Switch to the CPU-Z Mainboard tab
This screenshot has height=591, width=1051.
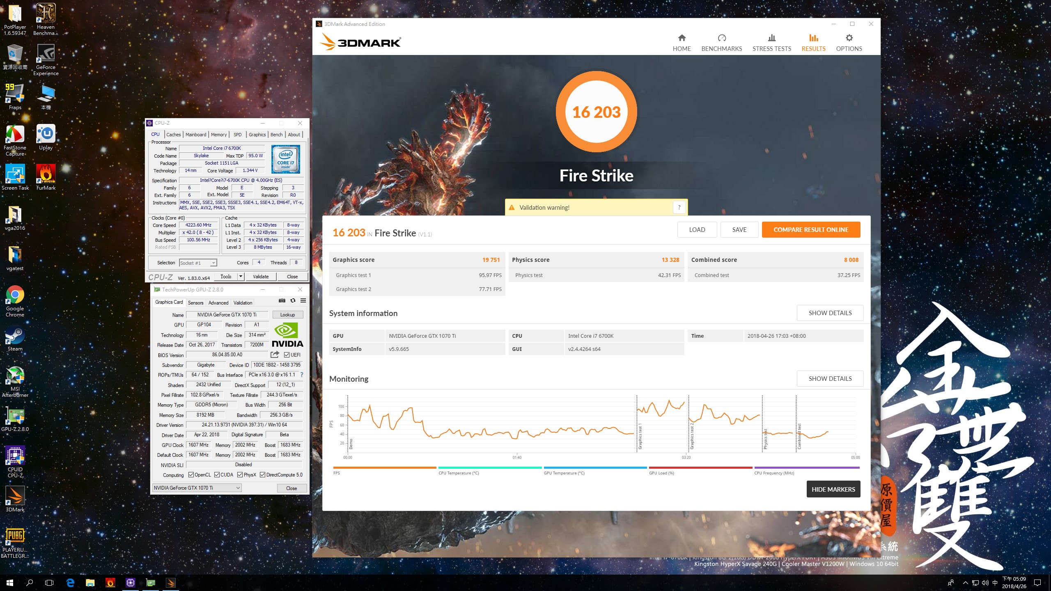coord(196,135)
